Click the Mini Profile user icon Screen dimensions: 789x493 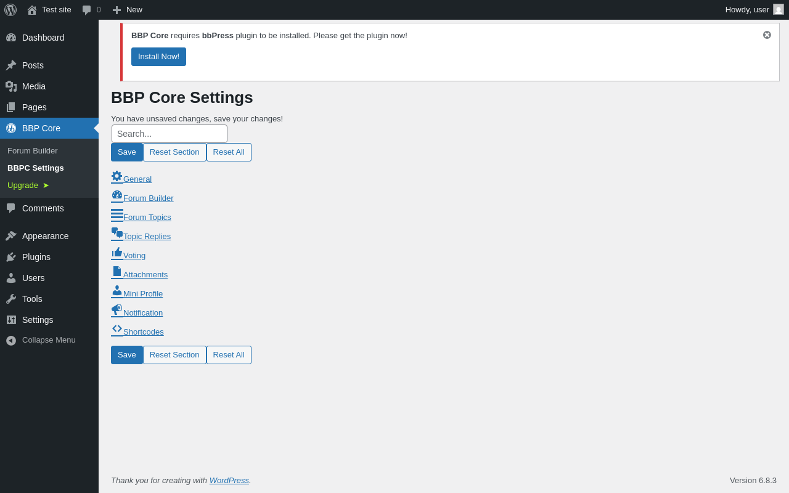point(117,291)
